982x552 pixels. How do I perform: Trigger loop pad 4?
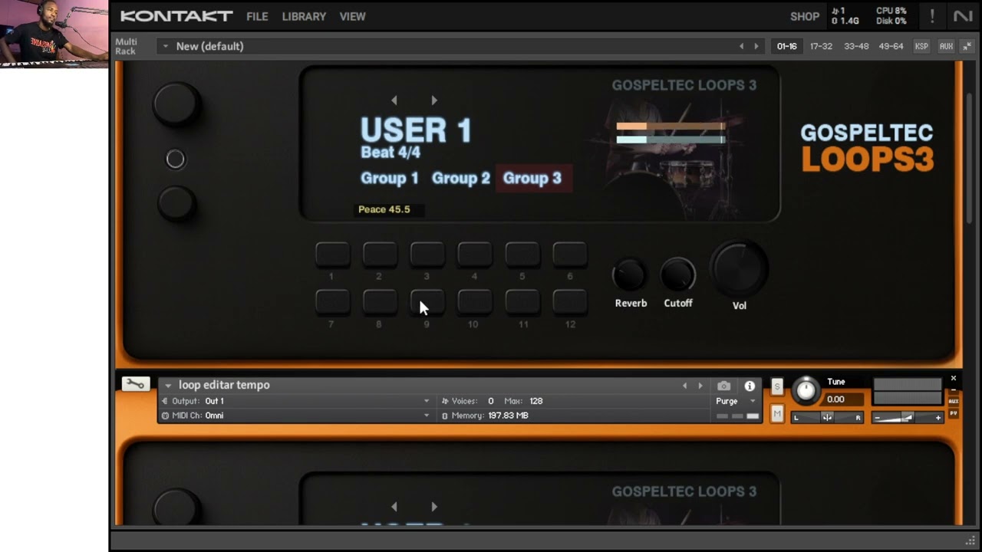(475, 255)
